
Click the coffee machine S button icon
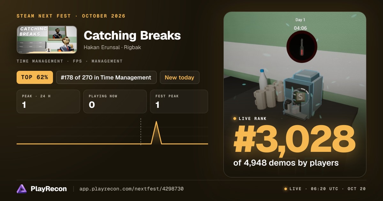pyautogui.click(x=300, y=96)
